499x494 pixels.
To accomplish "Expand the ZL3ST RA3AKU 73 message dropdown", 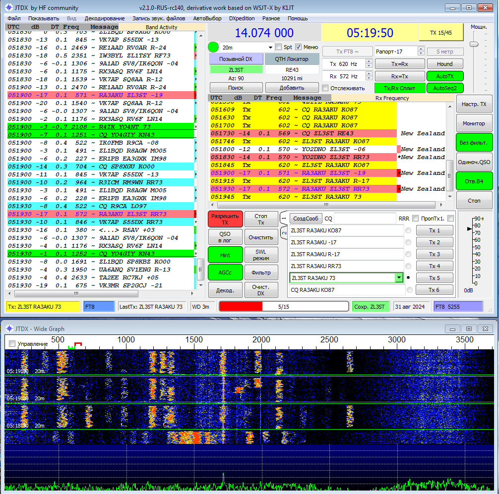I will click(399, 278).
